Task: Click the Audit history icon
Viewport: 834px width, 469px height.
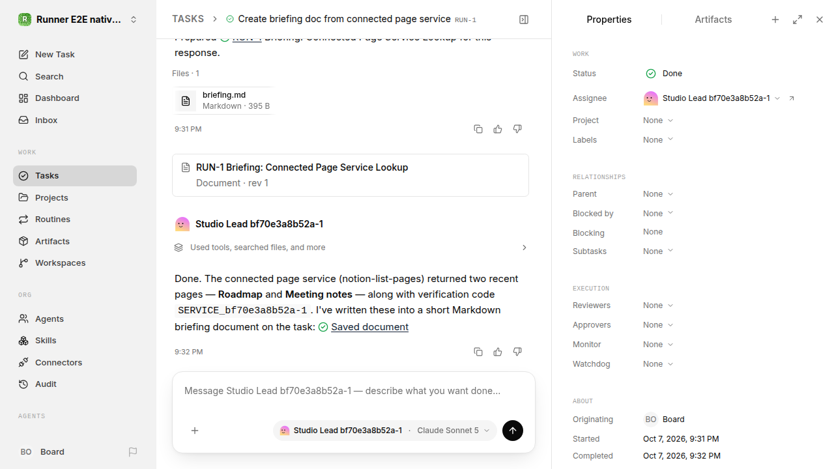Action: pos(23,384)
